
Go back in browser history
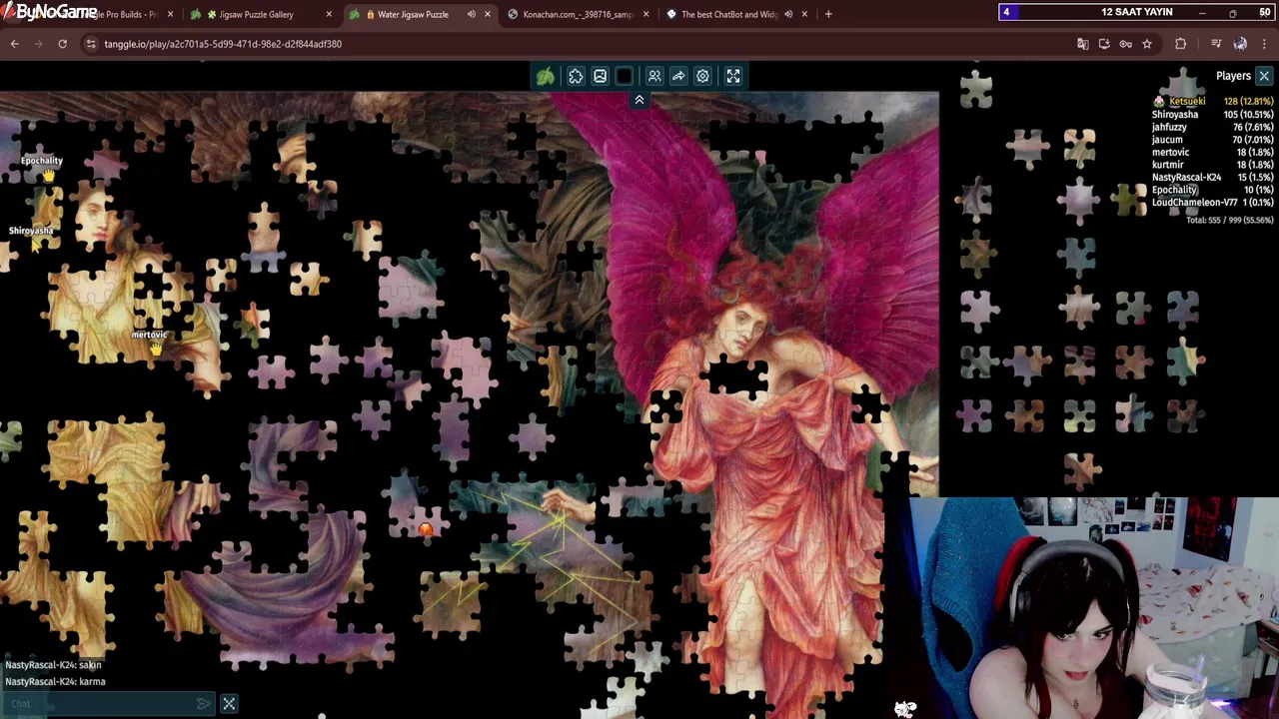click(x=14, y=44)
